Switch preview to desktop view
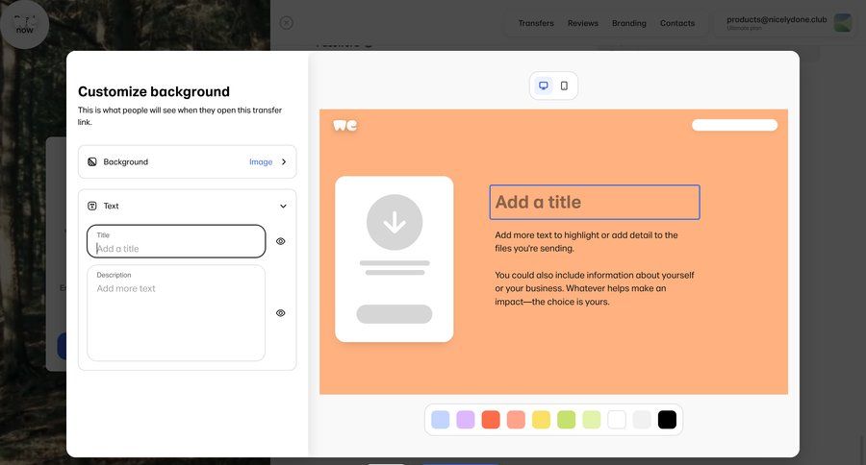This screenshot has width=866, height=465. pyautogui.click(x=544, y=86)
